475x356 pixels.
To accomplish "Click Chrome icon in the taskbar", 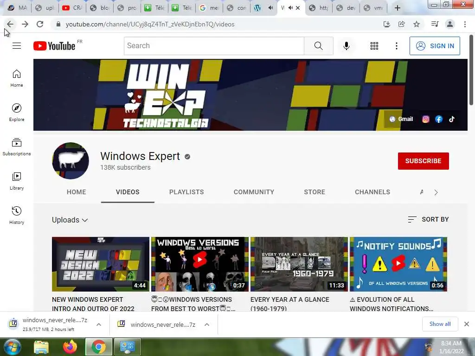I will tap(98, 347).
